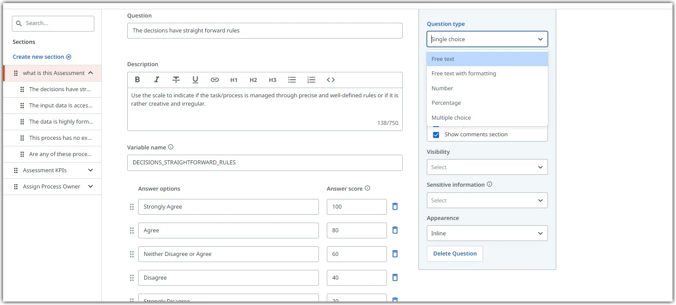Viewport: 676px width, 305px height.
Task: Delete the Disagree answer option
Action: coord(395,277)
